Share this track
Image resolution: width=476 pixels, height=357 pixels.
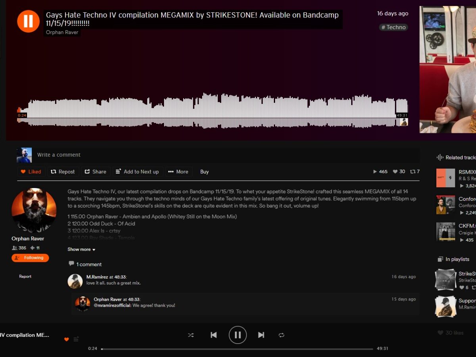click(96, 172)
